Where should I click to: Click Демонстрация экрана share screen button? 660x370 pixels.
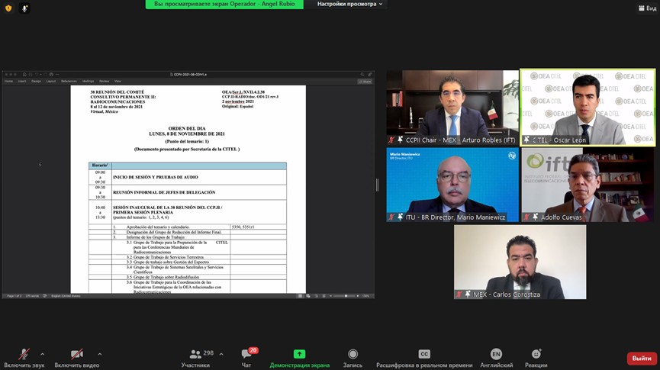click(x=299, y=359)
